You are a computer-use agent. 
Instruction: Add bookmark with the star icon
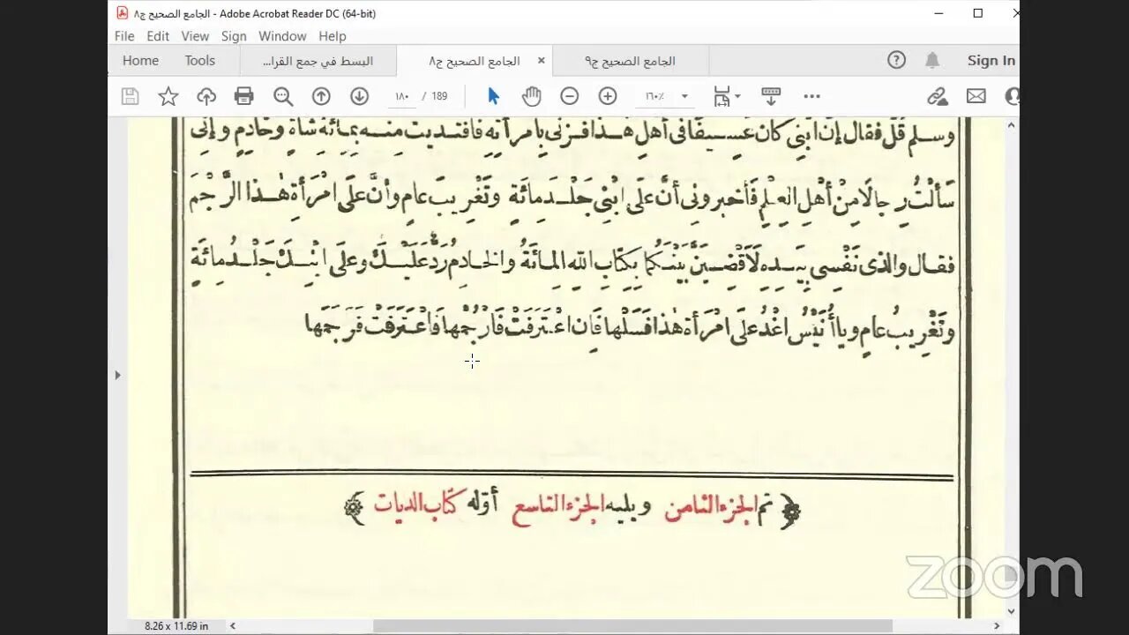(x=168, y=96)
